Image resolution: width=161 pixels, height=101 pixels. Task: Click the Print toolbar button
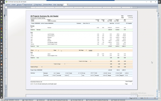click(x=8, y=5)
